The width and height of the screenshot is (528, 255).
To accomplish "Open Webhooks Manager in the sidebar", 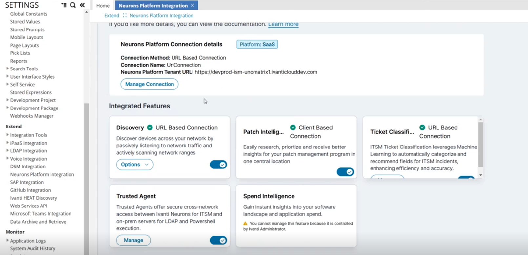I will tap(32, 116).
